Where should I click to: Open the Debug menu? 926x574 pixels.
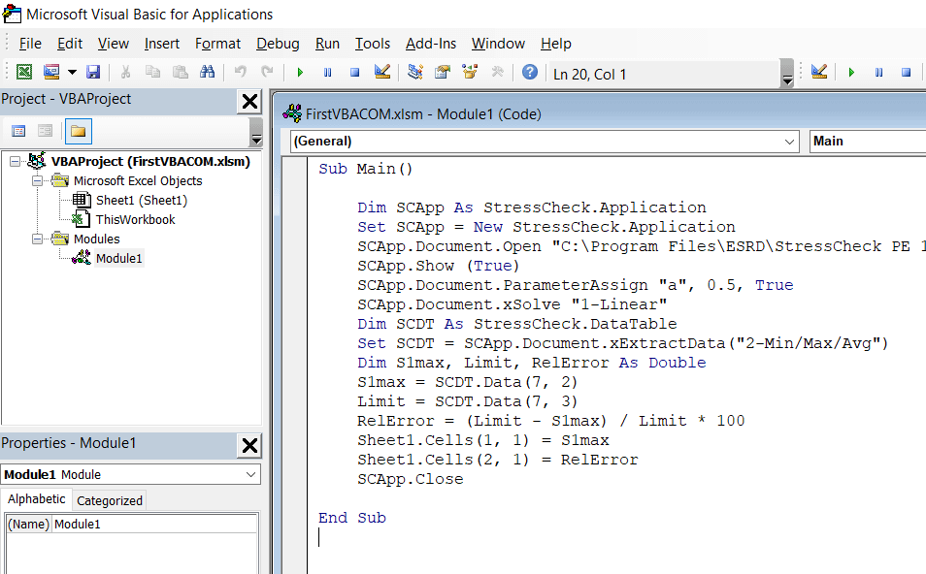click(x=278, y=44)
